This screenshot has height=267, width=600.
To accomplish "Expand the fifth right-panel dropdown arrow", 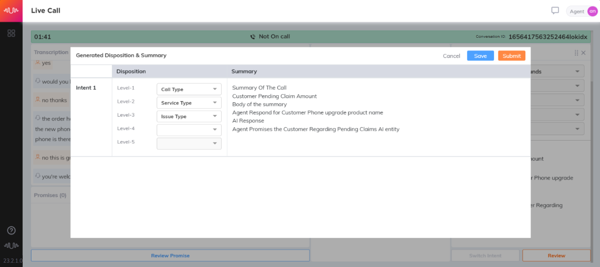I will 577,129.
